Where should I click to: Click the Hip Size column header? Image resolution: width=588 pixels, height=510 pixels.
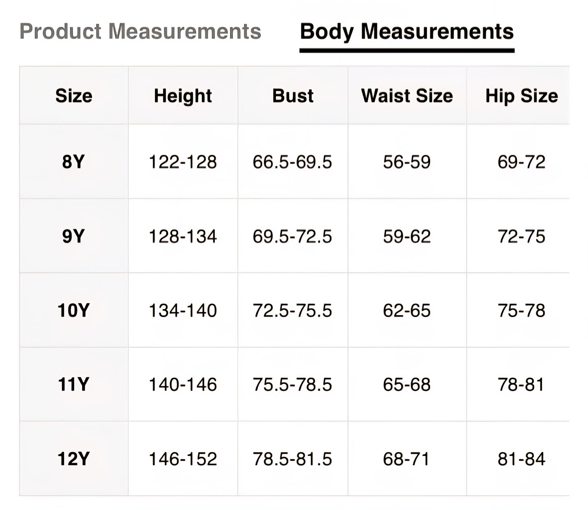tap(521, 96)
